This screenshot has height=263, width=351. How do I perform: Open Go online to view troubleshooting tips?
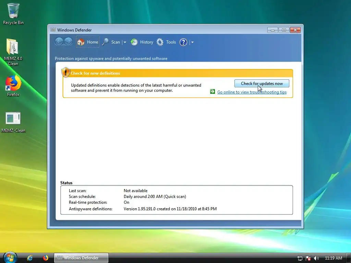pyautogui.click(x=252, y=92)
